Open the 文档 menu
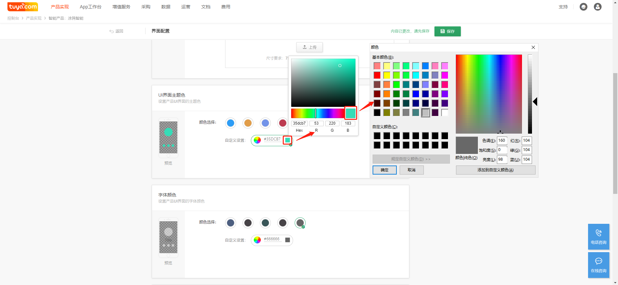The height and width of the screenshot is (285, 618). click(206, 7)
